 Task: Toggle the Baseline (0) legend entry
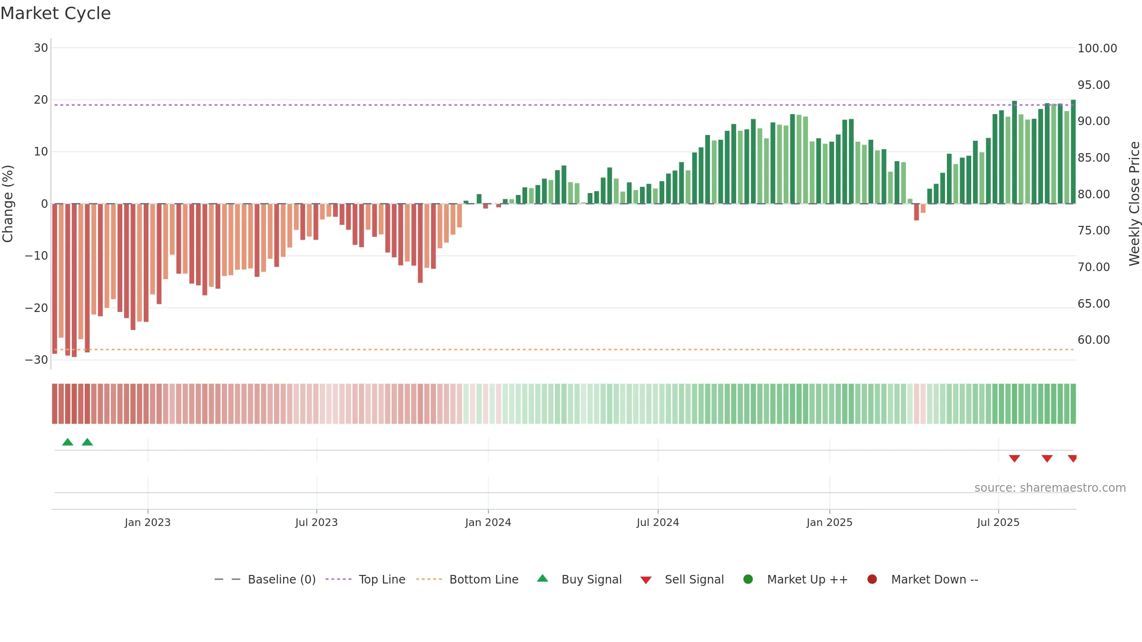click(x=265, y=579)
